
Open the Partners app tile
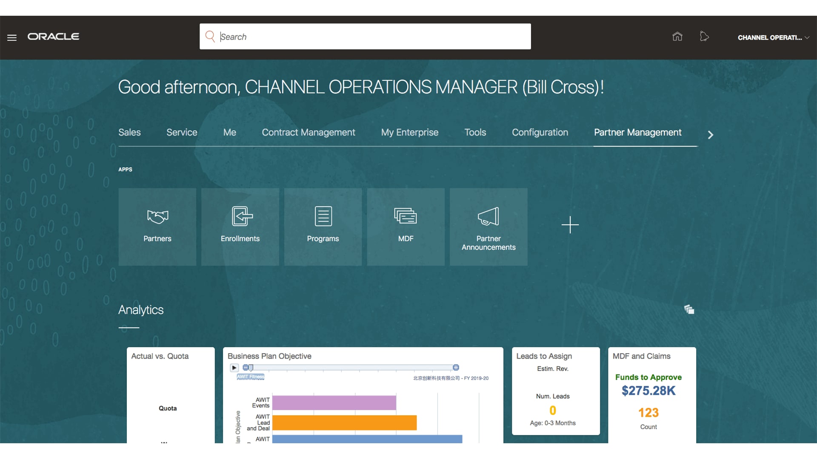(157, 227)
